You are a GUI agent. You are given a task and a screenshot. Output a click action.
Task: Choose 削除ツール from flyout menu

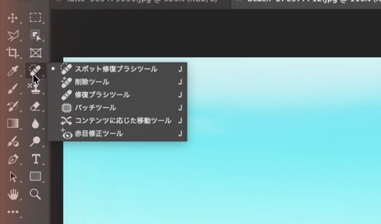pos(117,82)
